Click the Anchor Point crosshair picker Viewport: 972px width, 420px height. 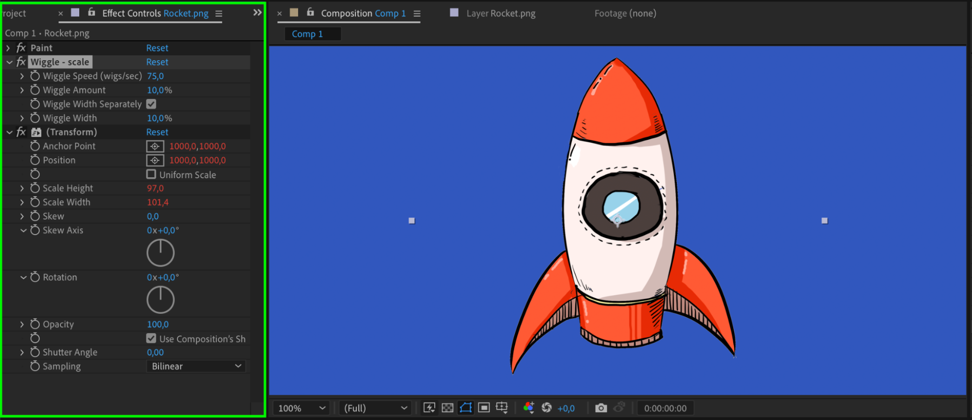155,146
